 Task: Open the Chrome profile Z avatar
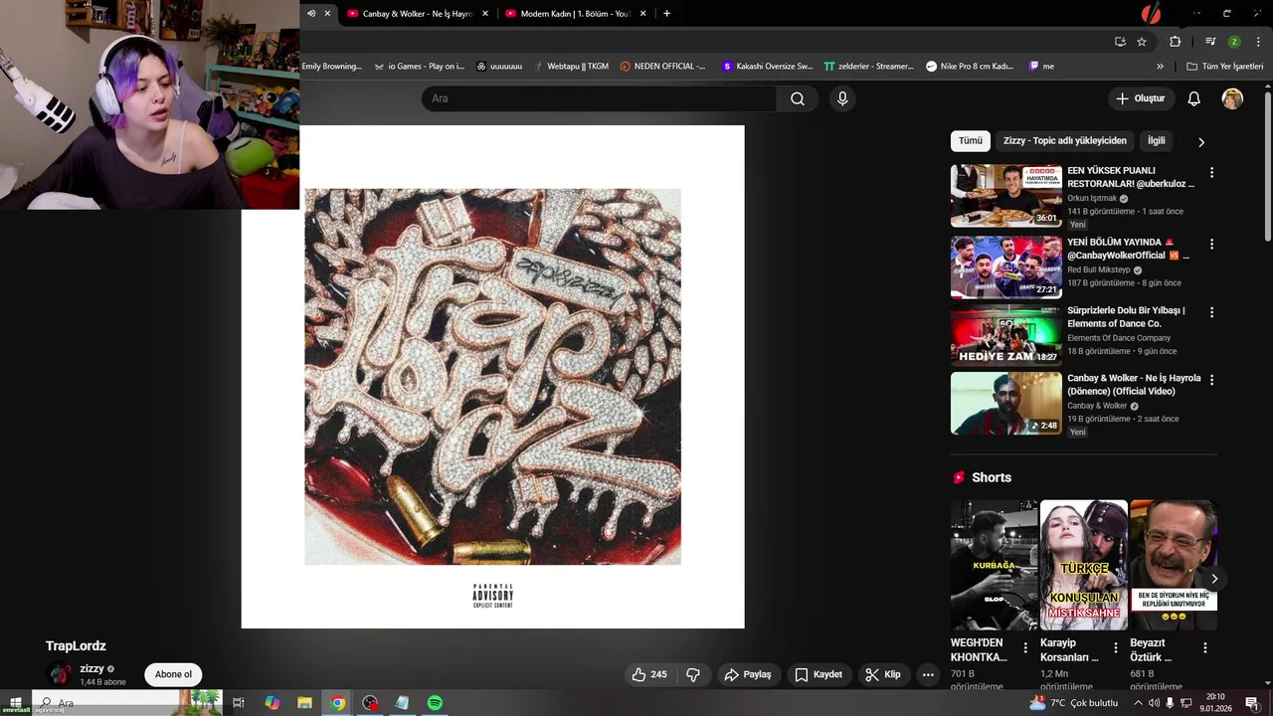[x=1234, y=42]
